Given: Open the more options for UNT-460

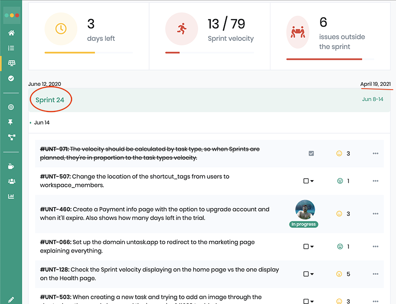Looking at the screenshot, I should click(376, 213).
